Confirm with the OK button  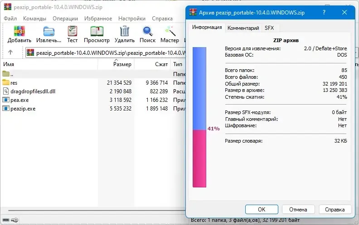click(x=262, y=209)
